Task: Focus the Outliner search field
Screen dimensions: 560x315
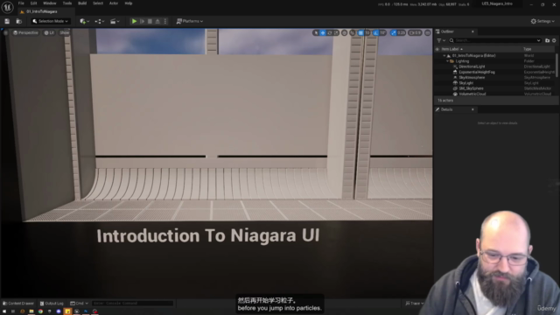Action: click(x=494, y=40)
